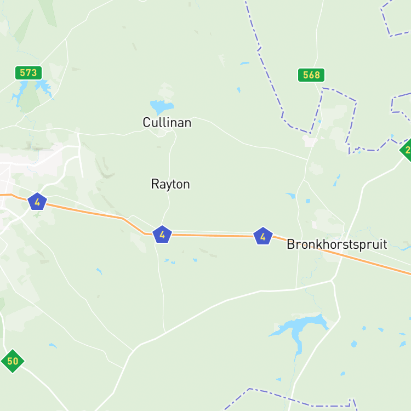Click the partly visible green diamond shield on right edge
Screen dimensions: 411x411
click(x=406, y=150)
